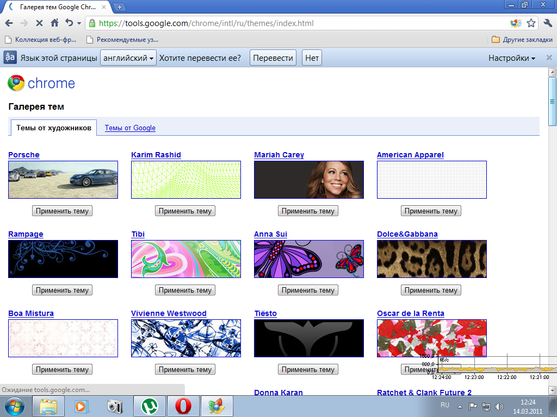Open the Oscar de la Renta theme link

[411, 313]
